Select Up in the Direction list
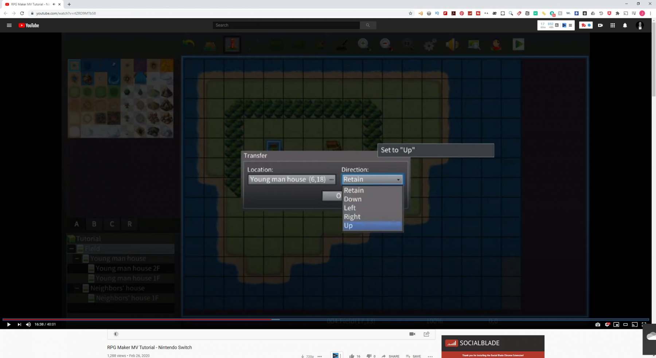 (372, 226)
